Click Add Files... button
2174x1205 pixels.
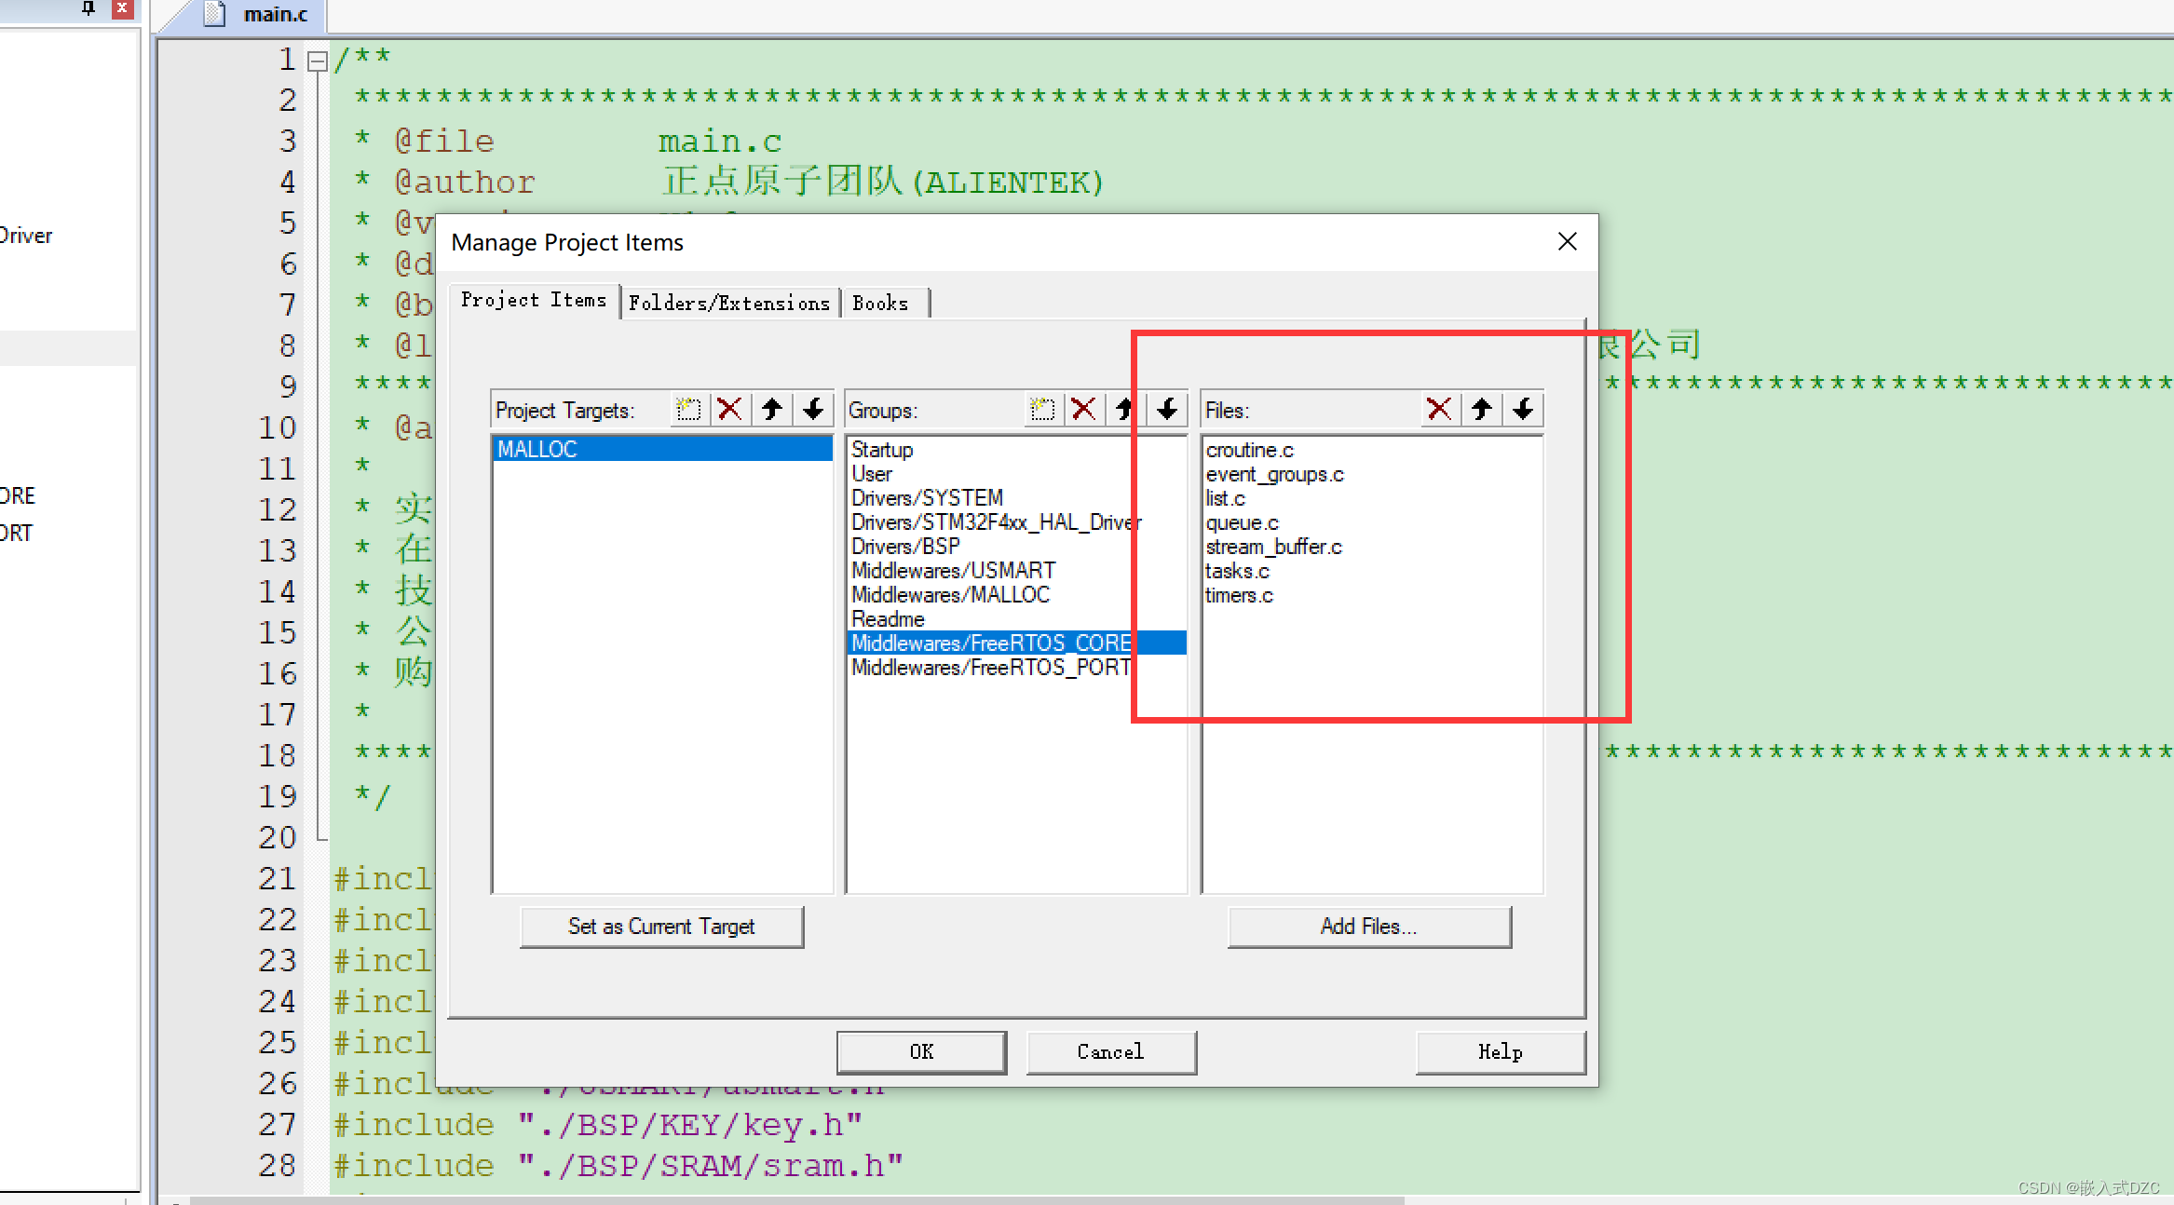point(1368,927)
